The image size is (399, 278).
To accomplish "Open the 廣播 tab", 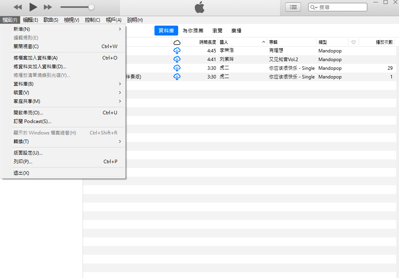I will 236,31.
